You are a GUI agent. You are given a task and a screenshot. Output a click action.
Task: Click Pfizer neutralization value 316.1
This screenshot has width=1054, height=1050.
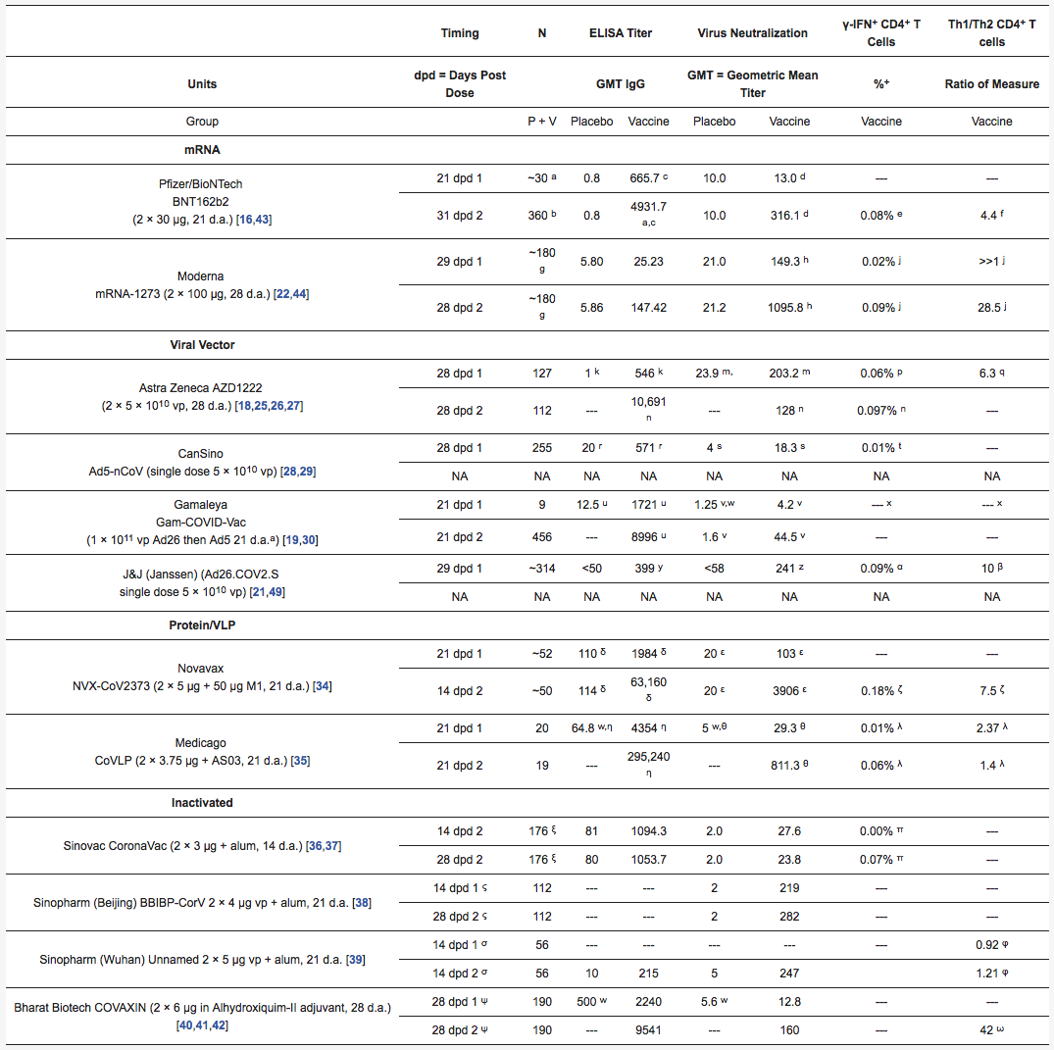(x=785, y=215)
